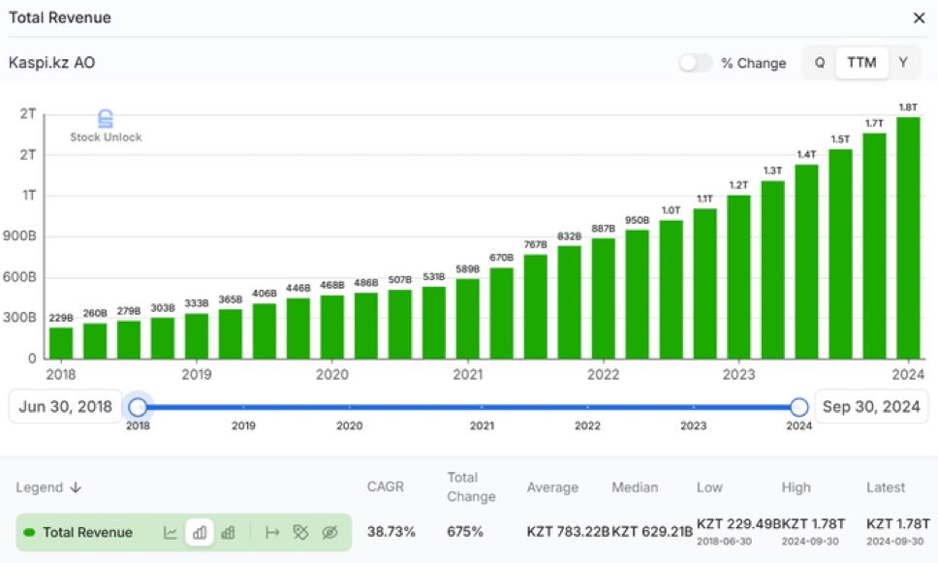Switch to the Y yearly tab
938x563 pixels.
click(x=903, y=63)
